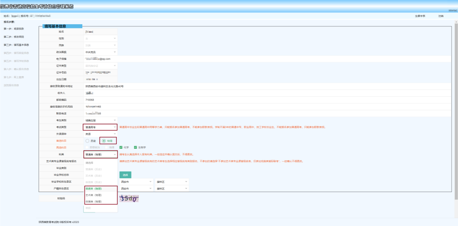Image resolution: width=458 pixels, height=226 pixels.
Task: Open the 民族 dropdown
Action: (x=101, y=45)
